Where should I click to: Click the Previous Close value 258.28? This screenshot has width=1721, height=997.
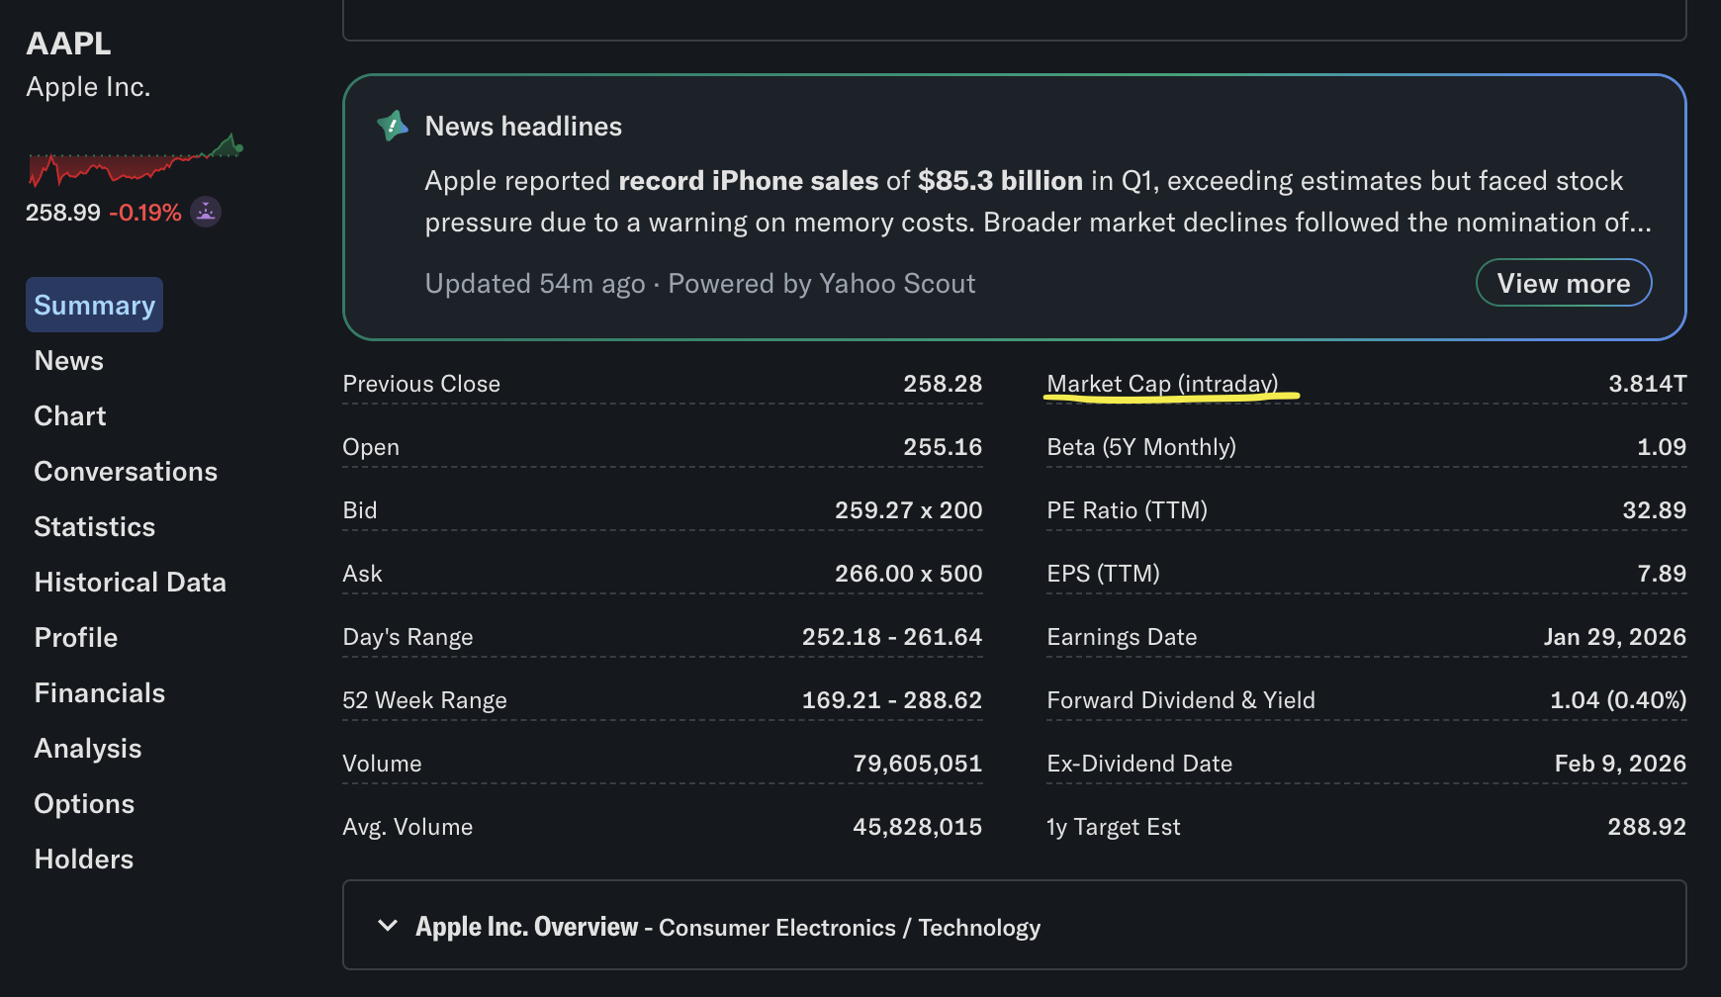pyautogui.click(x=943, y=384)
